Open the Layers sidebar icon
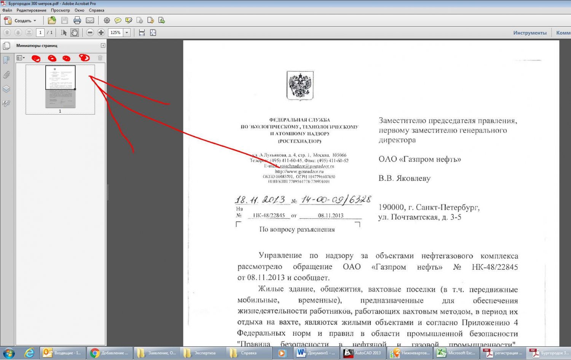The width and height of the screenshot is (571, 360). click(6, 89)
